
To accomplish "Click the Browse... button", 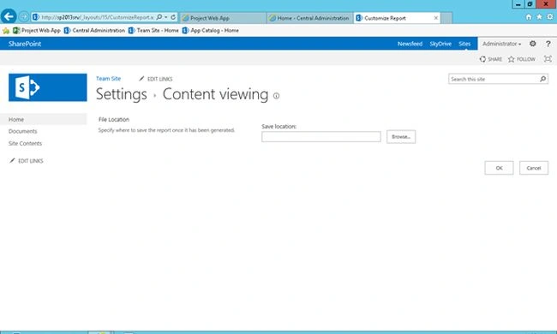I will click(401, 137).
